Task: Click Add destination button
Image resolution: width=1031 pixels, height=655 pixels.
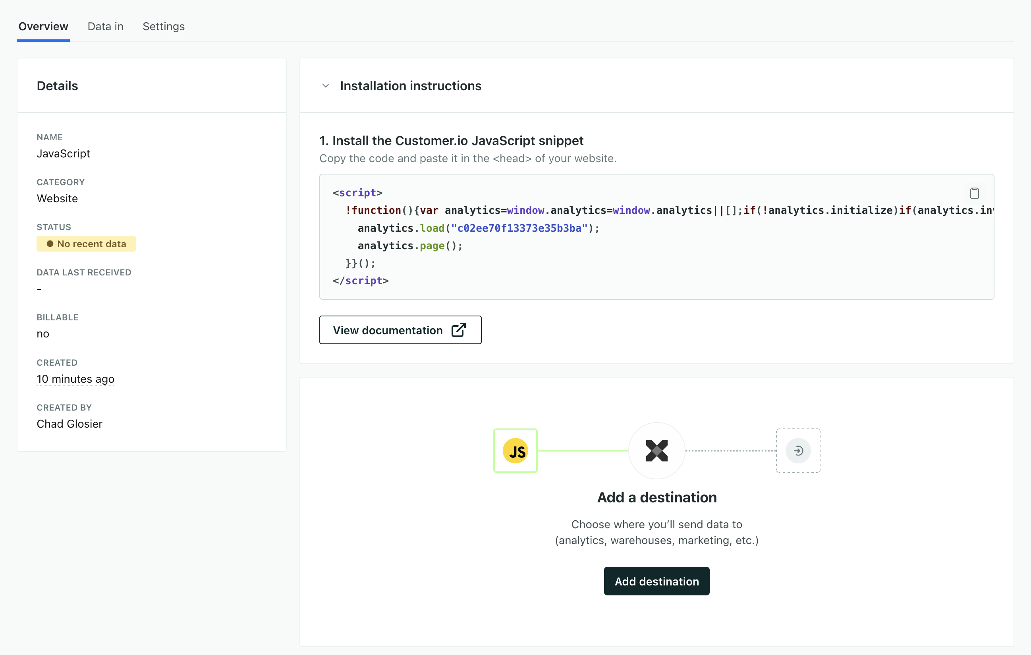Action: point(657,581)
